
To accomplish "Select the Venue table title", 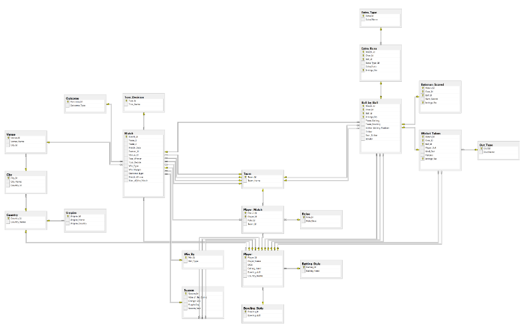I will [x=11, y=134].
